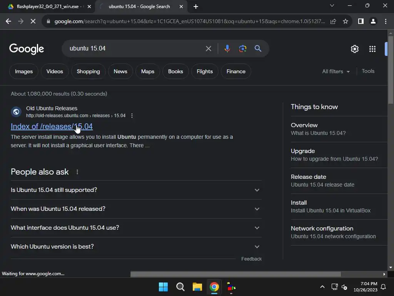Screen dimensions: 394x296
Task: Open the Google apps grid
Action: (x=372, y=49)
